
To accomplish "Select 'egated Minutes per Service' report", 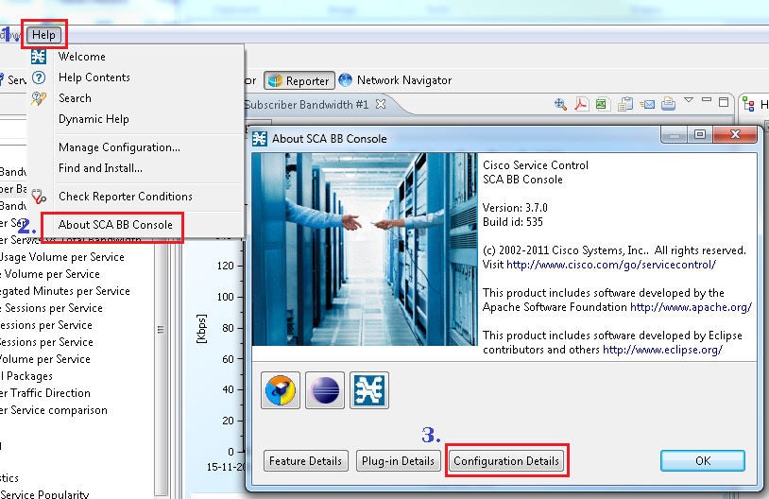I will (x=65, y=291).
